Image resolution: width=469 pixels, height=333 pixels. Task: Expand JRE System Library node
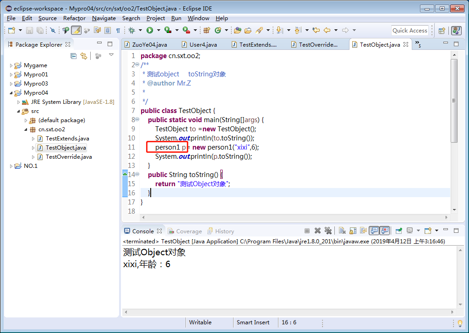[18, 102]
